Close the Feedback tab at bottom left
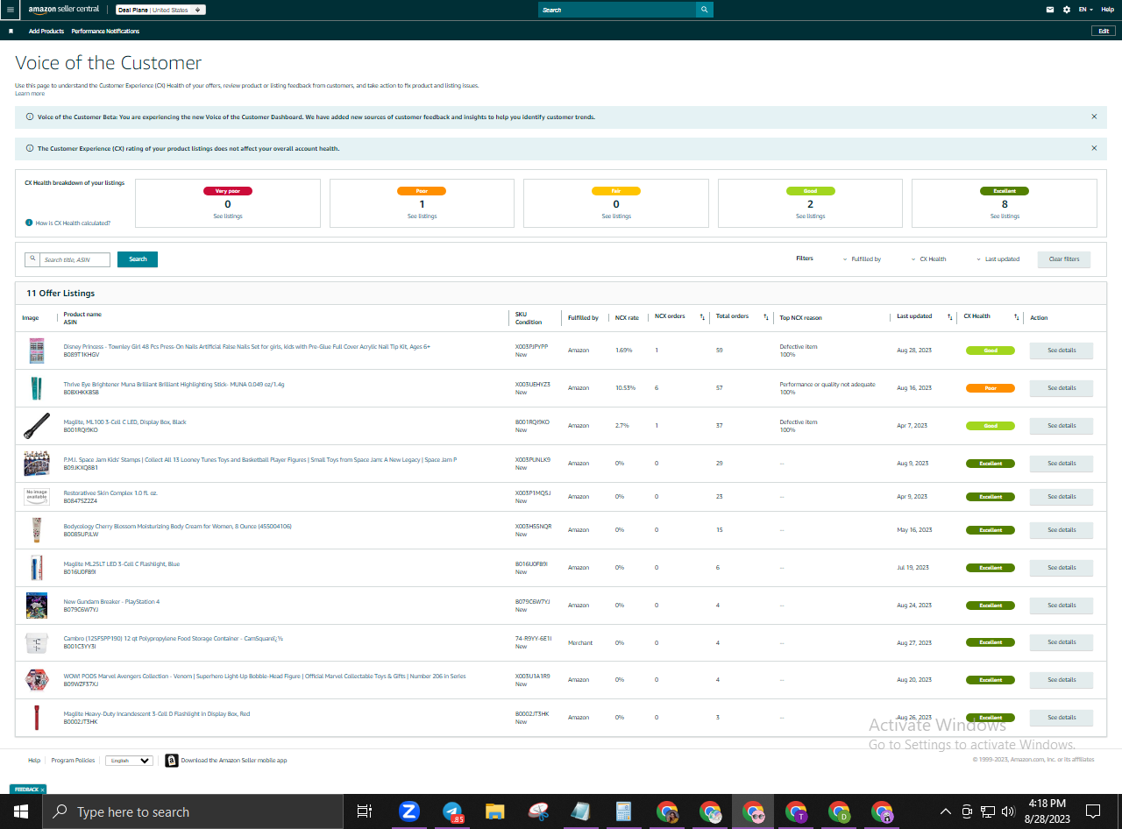Viewport: 1122px width, 829px height. click(42, 790)
